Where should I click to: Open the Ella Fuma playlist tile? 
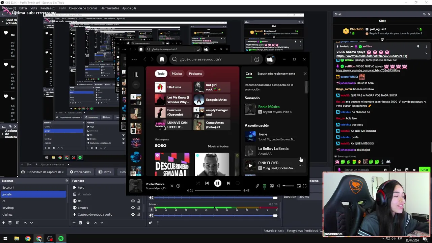pos(173,87)
